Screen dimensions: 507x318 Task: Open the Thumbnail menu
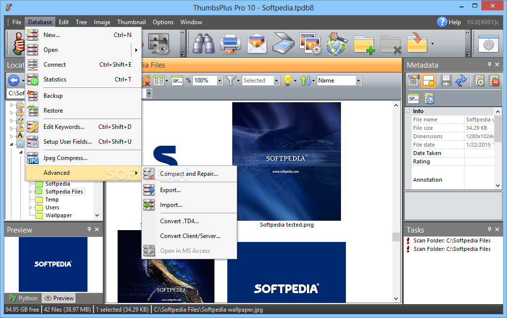[x=131, y=22]
